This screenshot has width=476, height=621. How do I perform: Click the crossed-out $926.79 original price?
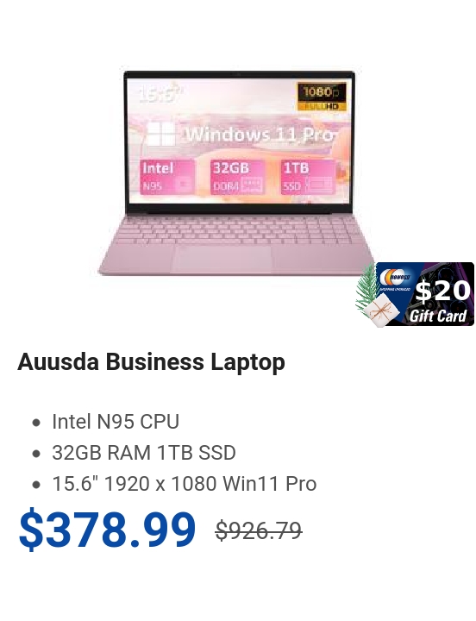259,530
